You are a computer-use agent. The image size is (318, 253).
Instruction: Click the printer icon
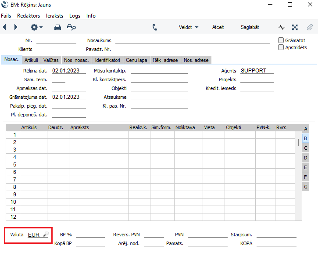pos(57,27)
